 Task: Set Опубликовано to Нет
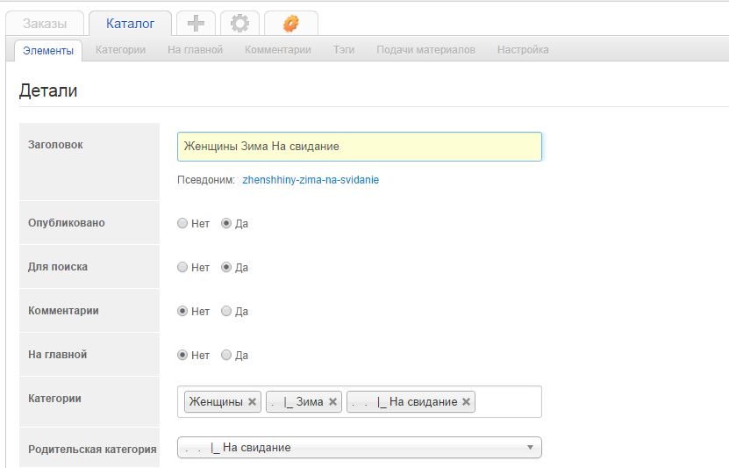(182, 223)
